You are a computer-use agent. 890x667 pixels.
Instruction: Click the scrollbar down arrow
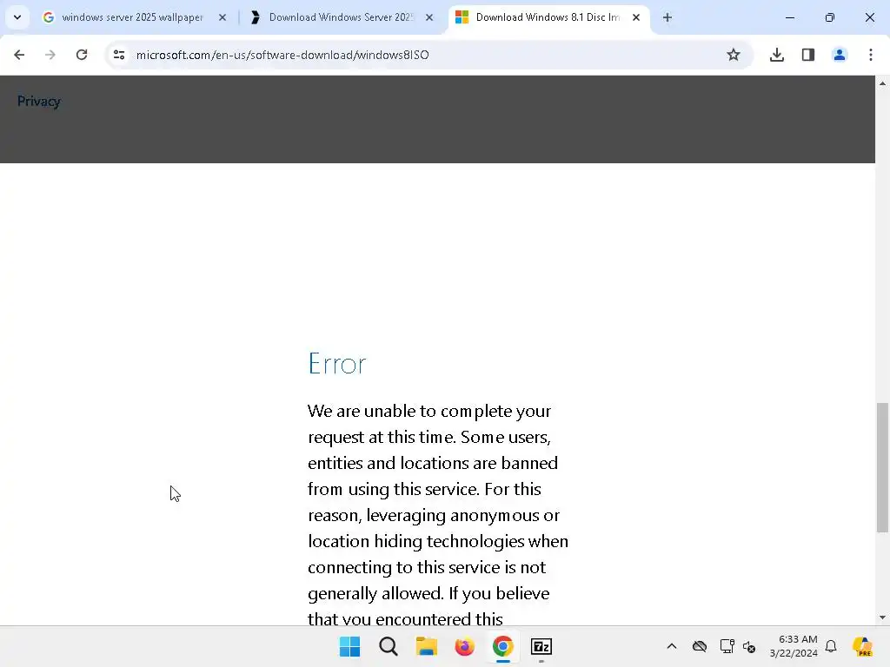pyautogui.click(x=882, y=617)
